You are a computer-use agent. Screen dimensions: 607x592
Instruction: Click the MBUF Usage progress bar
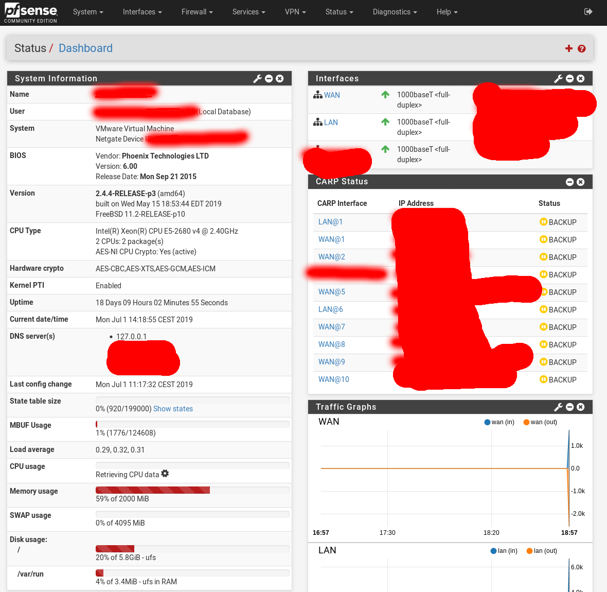[x=192, y=424]
